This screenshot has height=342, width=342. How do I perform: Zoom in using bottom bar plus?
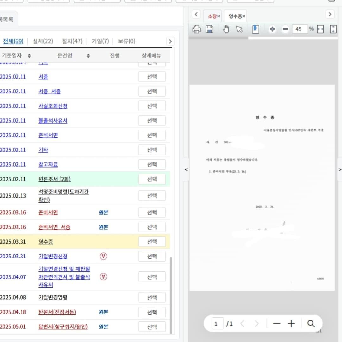(291, 324)
